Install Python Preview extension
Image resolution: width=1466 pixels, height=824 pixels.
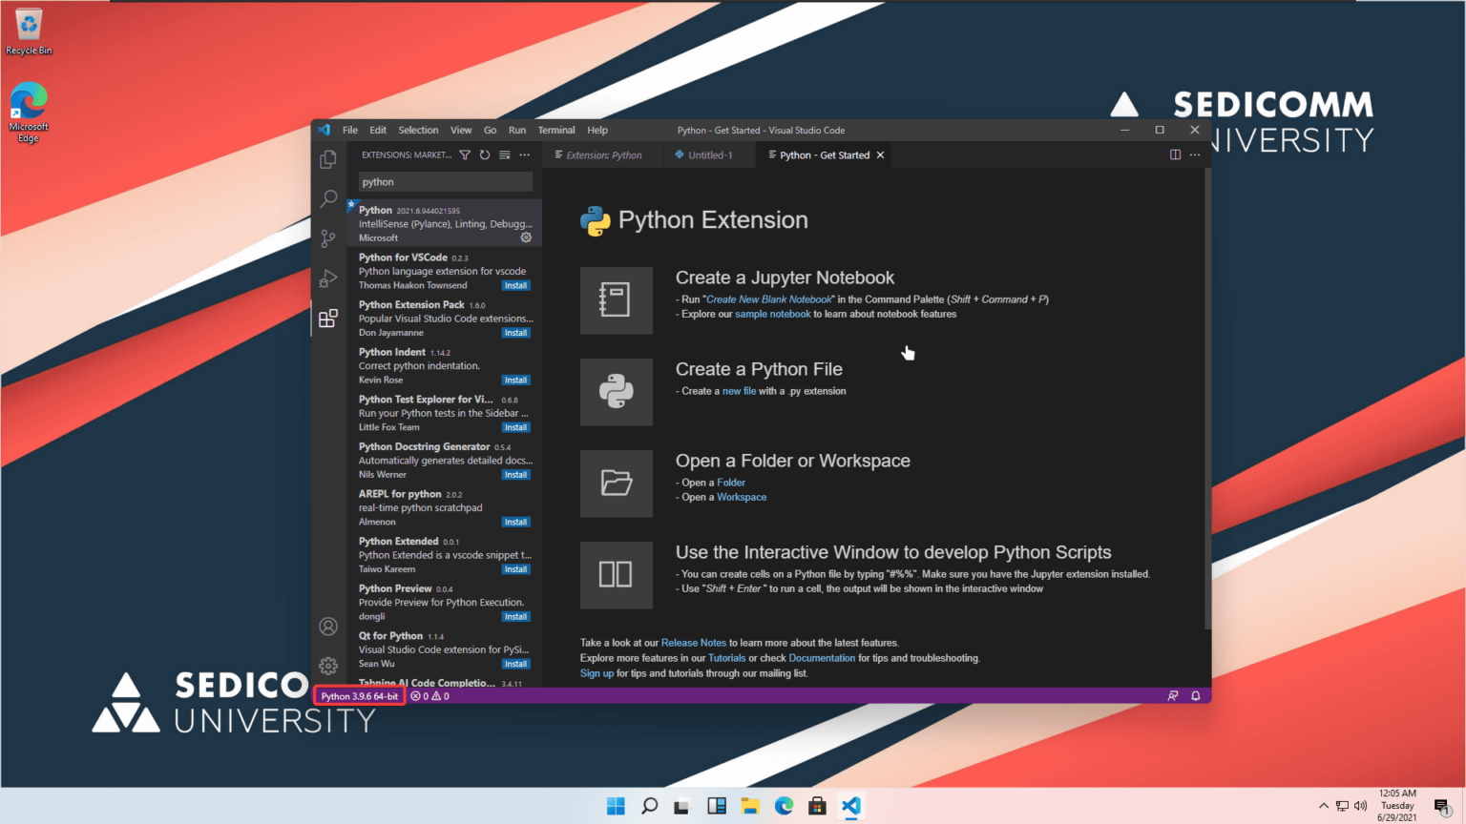pos(515,616)
